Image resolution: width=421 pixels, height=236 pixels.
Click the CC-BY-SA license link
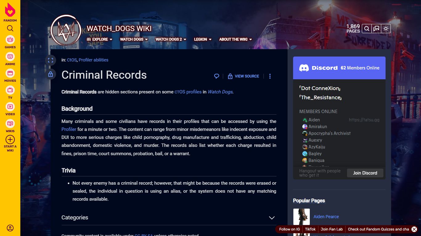pos(144,235)
